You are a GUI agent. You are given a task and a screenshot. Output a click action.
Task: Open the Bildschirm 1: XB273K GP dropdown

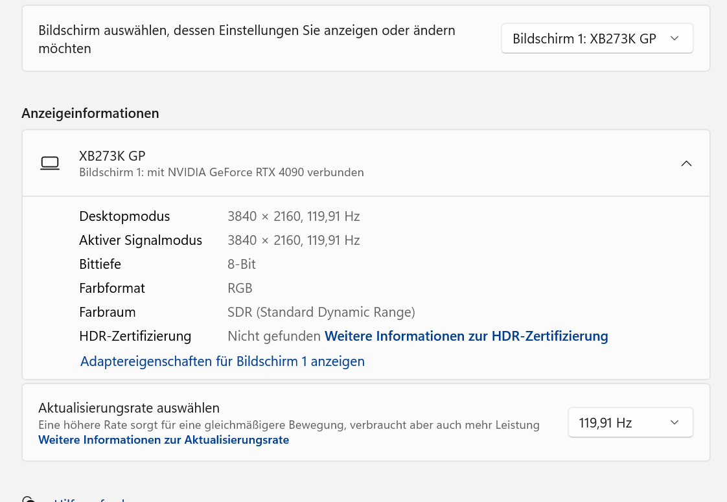[x=597, y=39]
